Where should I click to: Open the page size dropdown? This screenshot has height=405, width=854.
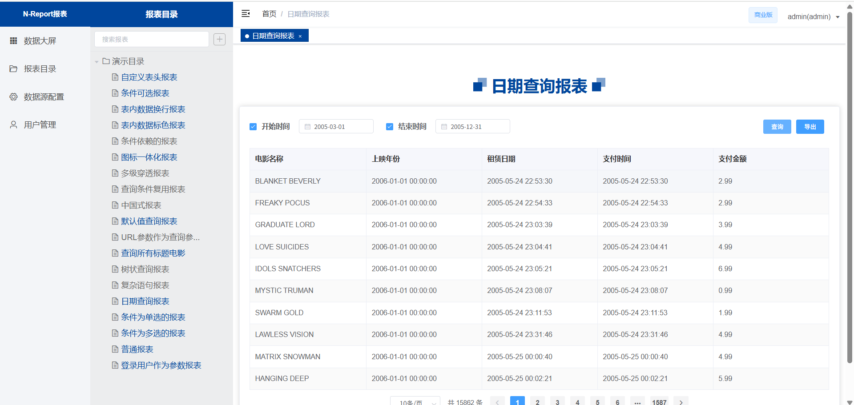pyautogui.click(x=415, y=401)
